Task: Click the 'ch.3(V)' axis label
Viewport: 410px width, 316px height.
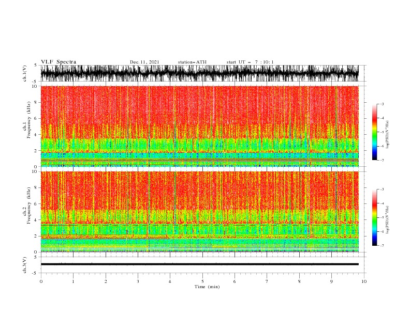Action: point(25,265)
